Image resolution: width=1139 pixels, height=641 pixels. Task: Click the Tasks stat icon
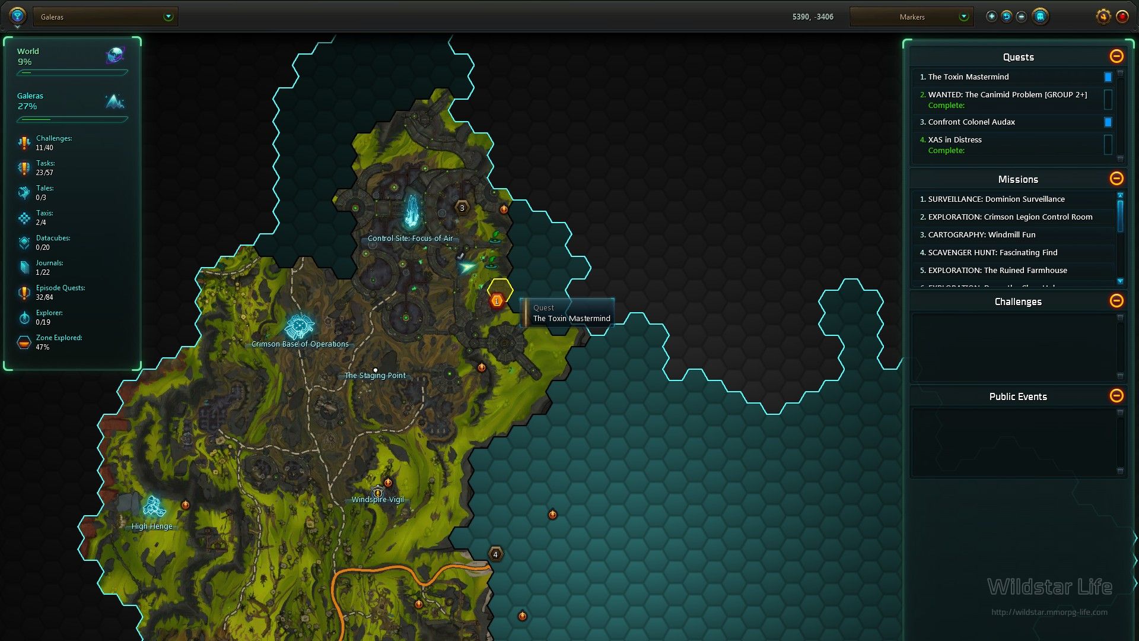click(24, 168)
